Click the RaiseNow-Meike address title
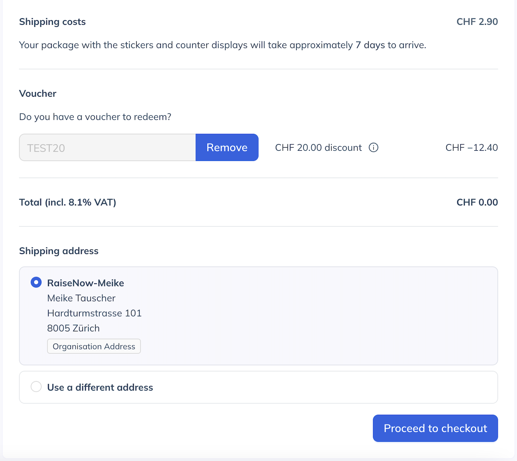Screen dimensions: 517x461 coord(86,283)
